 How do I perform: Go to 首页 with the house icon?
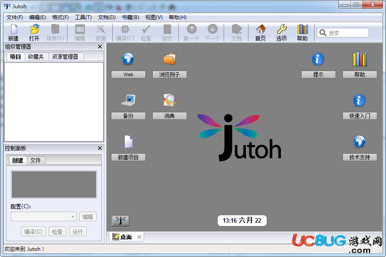[x=261, y=29]
